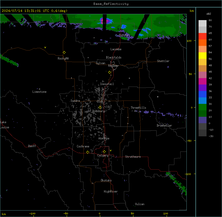The width and height of the screenshot is (222, 217).
Task: Click the asterisk marker above Limestone
Action: tap(39, 89)
